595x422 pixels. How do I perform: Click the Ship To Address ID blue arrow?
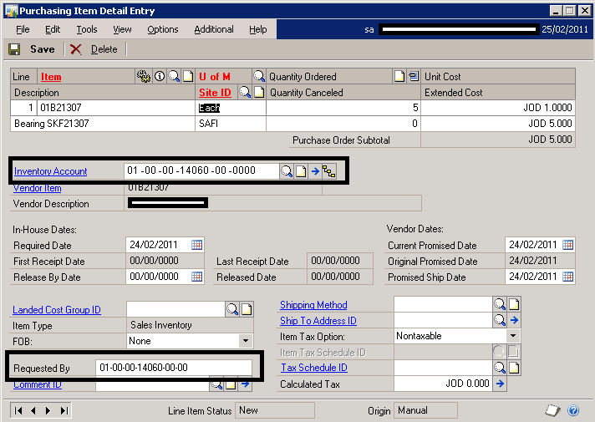tap(514, 320)
